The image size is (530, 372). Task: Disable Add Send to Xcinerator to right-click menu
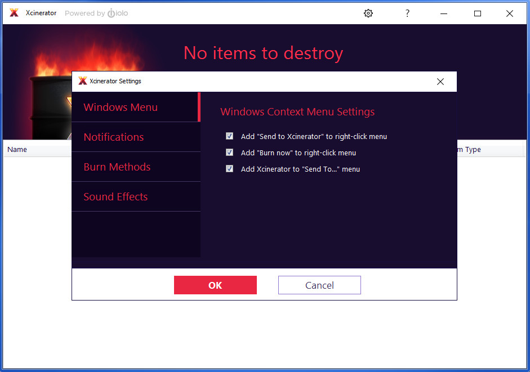point(229,136)
